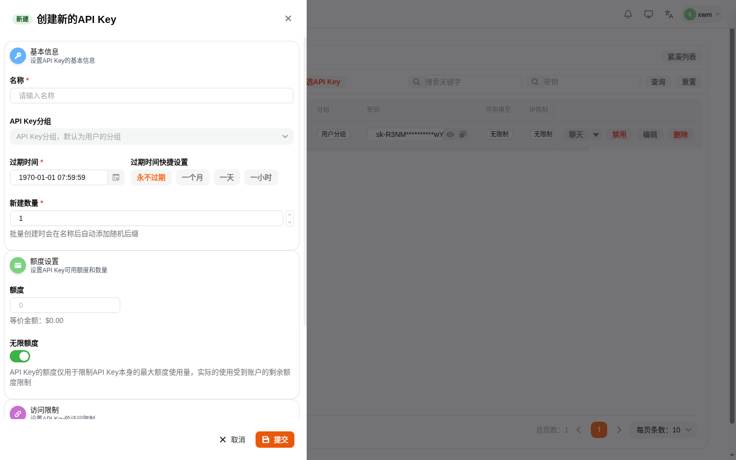Click 编辑 for the sk-R3NM key
Screen dimensions: 736x460
tap(650, 134)
